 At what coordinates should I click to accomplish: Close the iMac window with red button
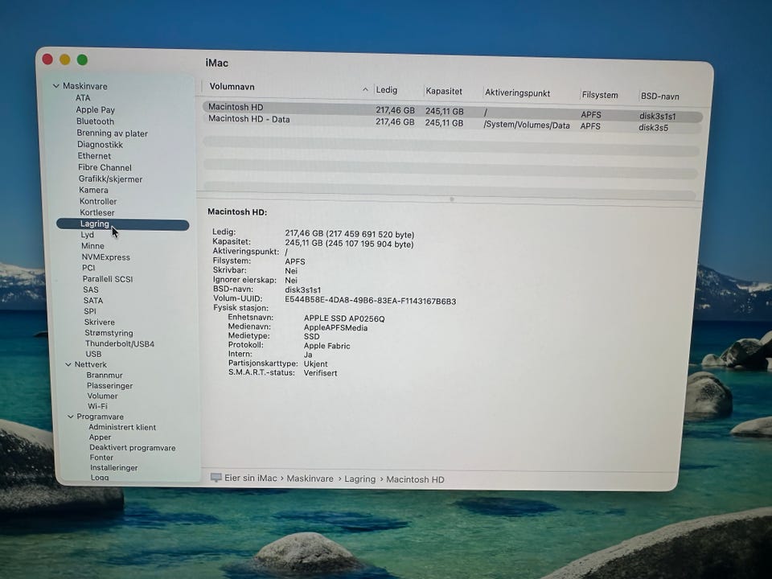(x=47, y=59)
